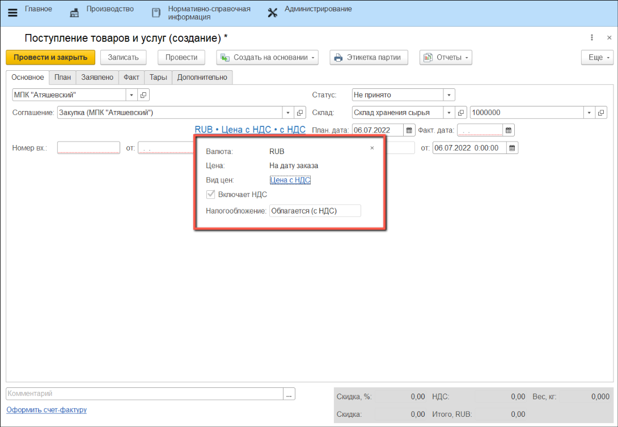Screen dimensions: 618x427
Task: Click the Оформить счет-фактуру link
Action: (x=46, y=409)
